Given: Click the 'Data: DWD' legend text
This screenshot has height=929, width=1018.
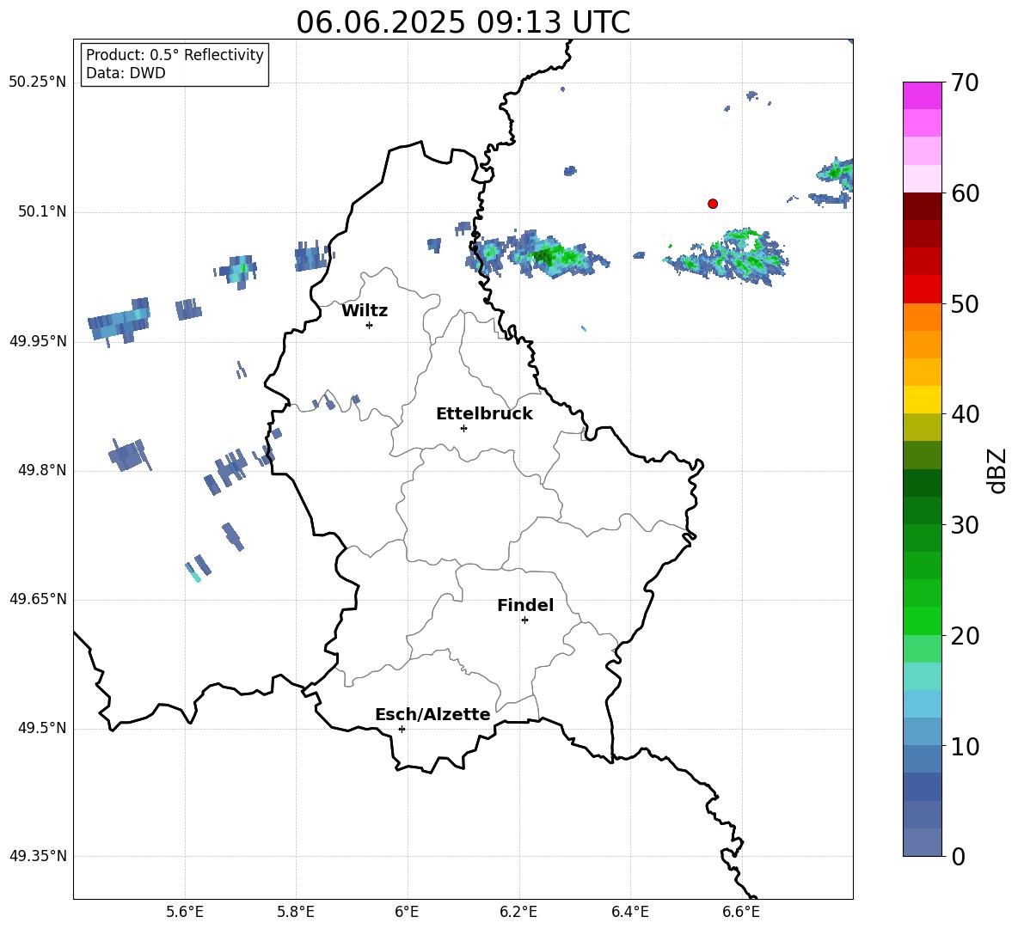Looking at the screenshot, I should coord(126,73).
